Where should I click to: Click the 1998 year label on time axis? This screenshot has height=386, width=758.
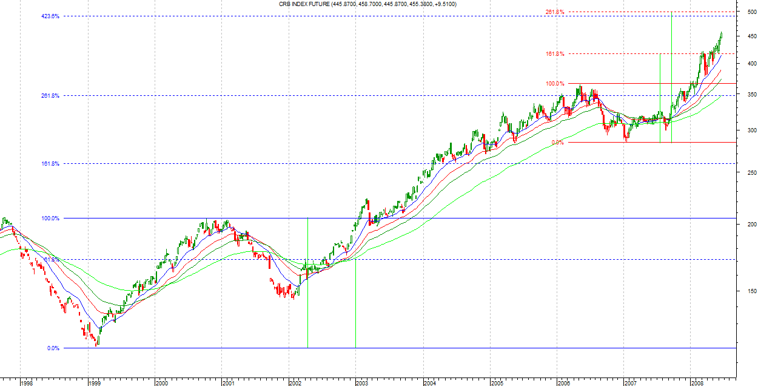(27, 383)
